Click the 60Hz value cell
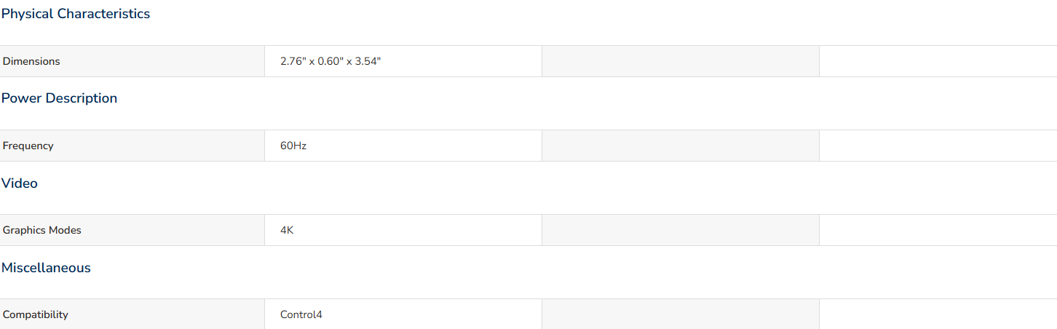 tap(403, 146)
